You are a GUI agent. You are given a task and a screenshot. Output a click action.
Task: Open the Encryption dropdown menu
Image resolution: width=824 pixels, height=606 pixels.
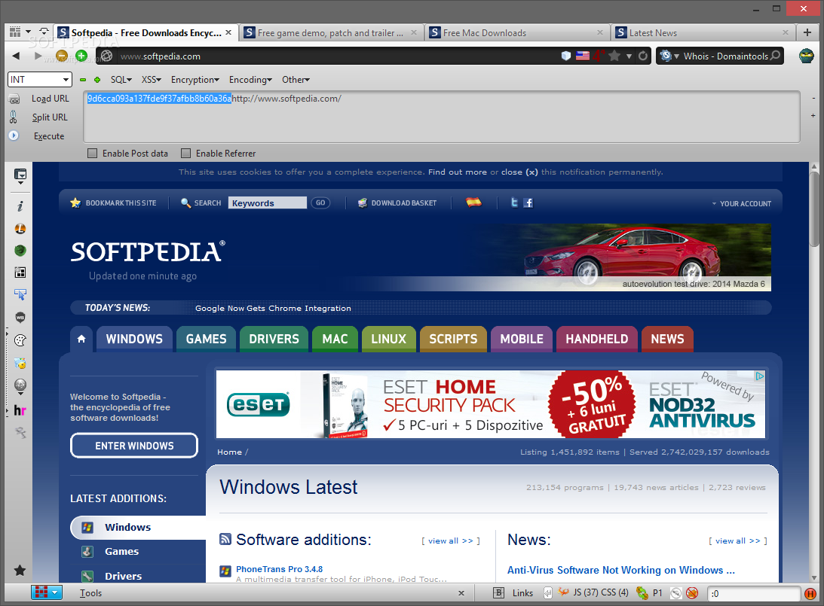coord(195,80)
